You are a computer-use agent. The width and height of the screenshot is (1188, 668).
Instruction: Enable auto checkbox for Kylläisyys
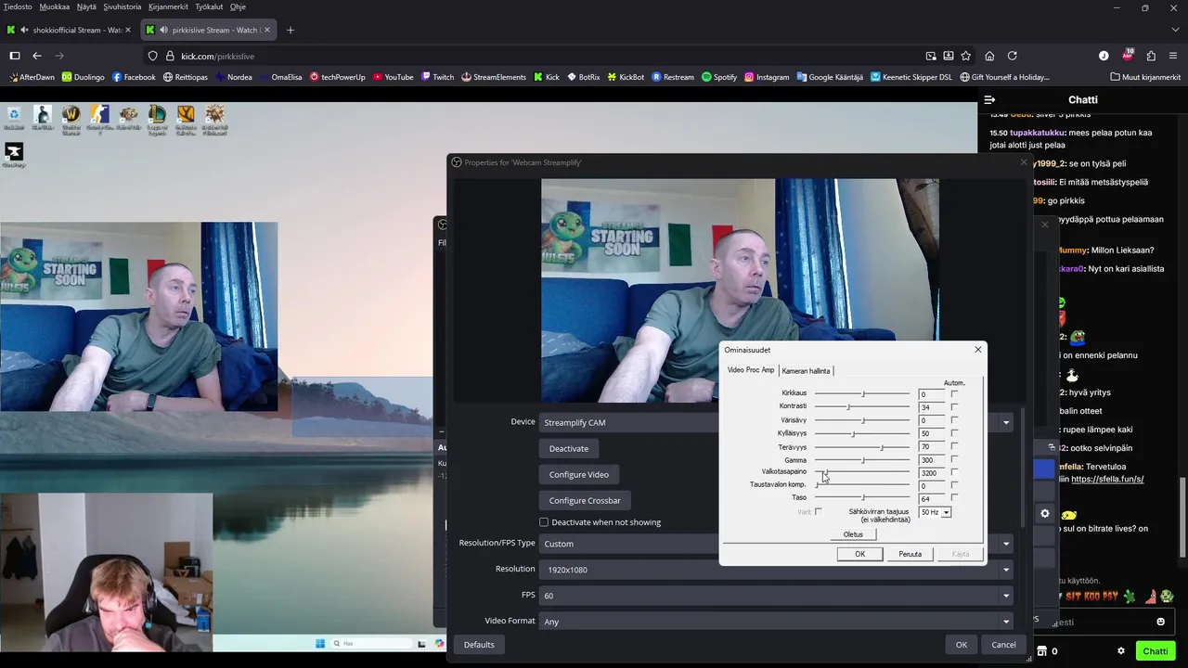coord(954,433)
